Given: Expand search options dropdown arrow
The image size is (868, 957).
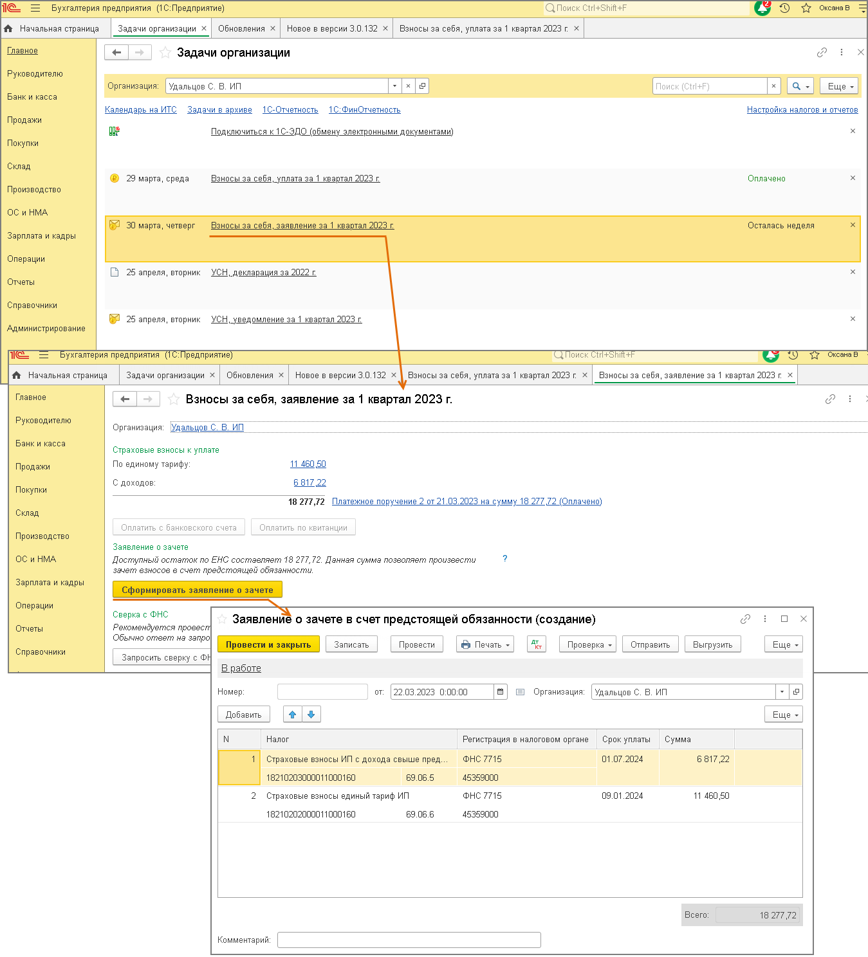Looking at the screenshot, I should coord(808,86).
